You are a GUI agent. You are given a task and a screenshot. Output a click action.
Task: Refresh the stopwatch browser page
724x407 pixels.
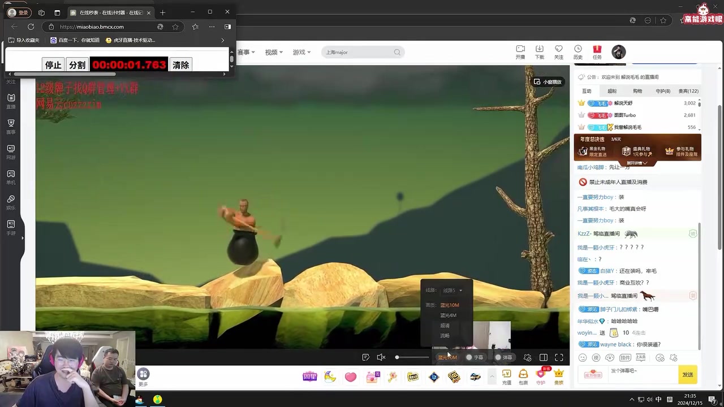point(31,27)
